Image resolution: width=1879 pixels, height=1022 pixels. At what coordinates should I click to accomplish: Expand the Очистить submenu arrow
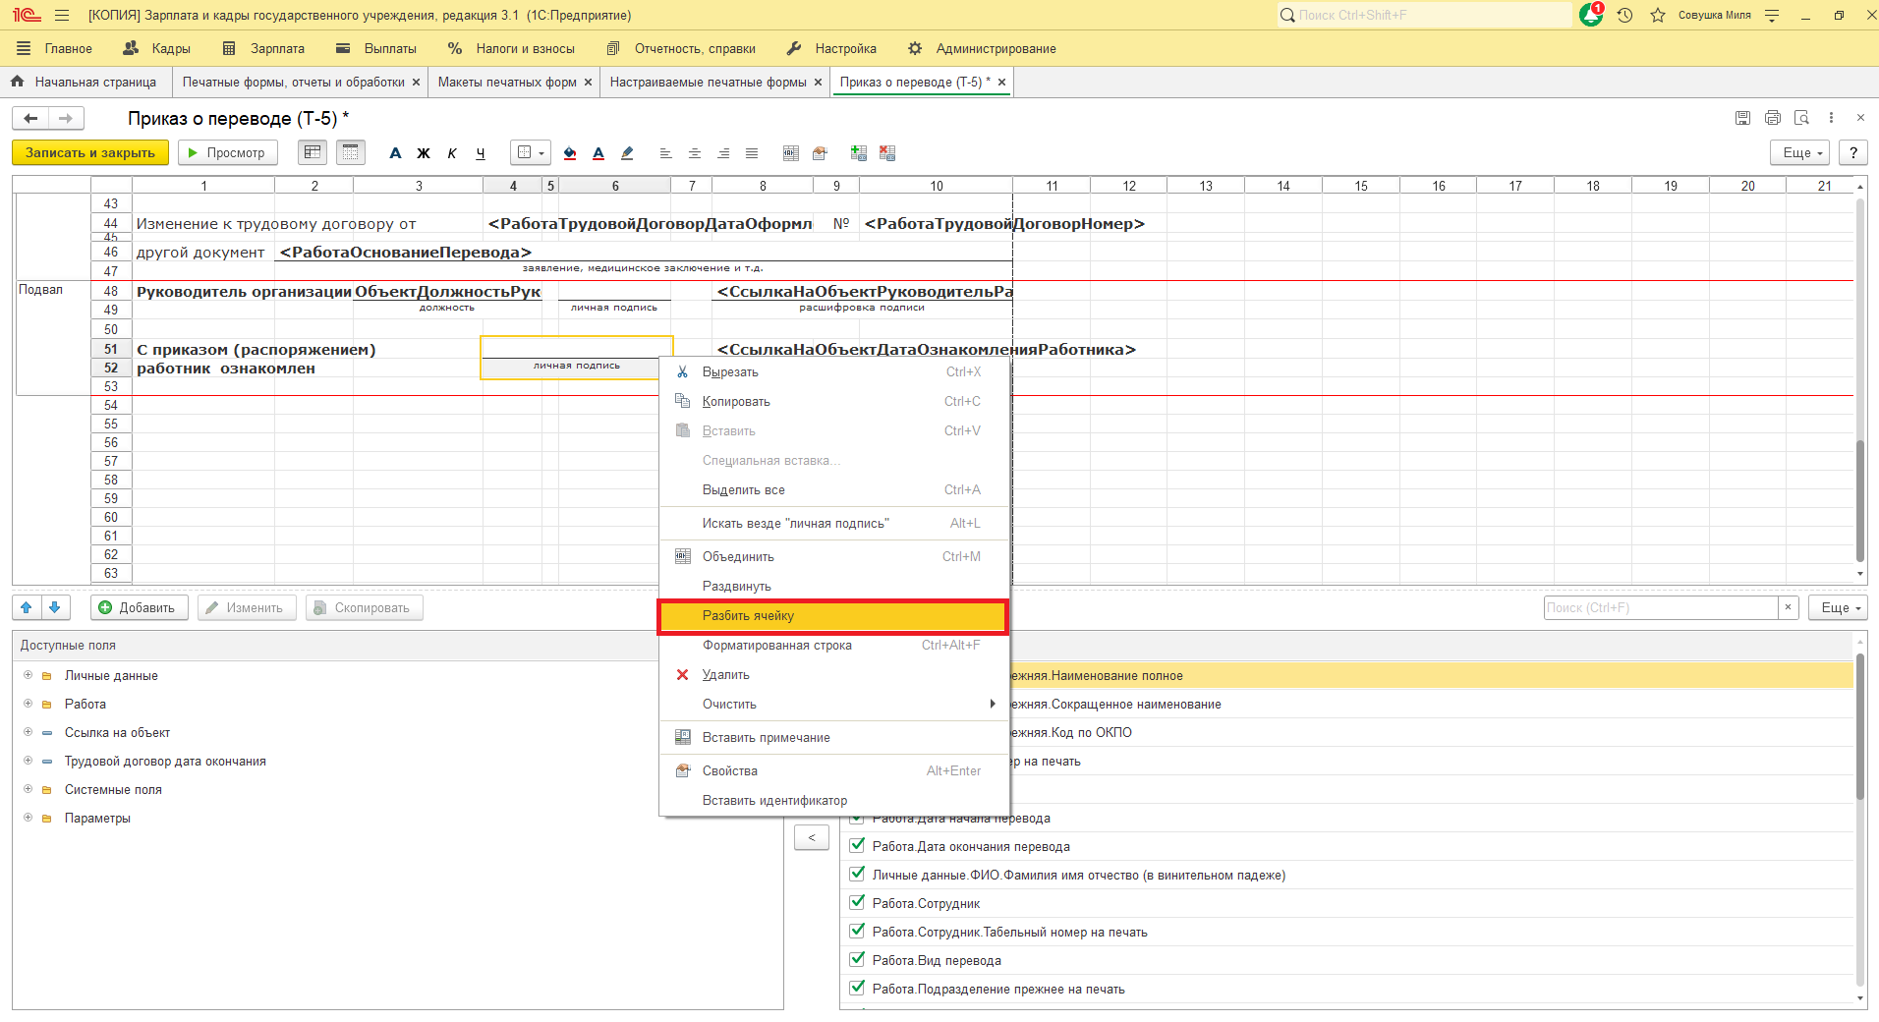(x=993, y=704)
